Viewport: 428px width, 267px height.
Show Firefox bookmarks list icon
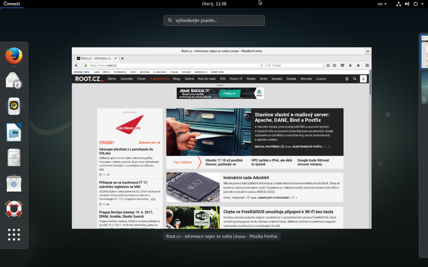[x=335, y=65]
